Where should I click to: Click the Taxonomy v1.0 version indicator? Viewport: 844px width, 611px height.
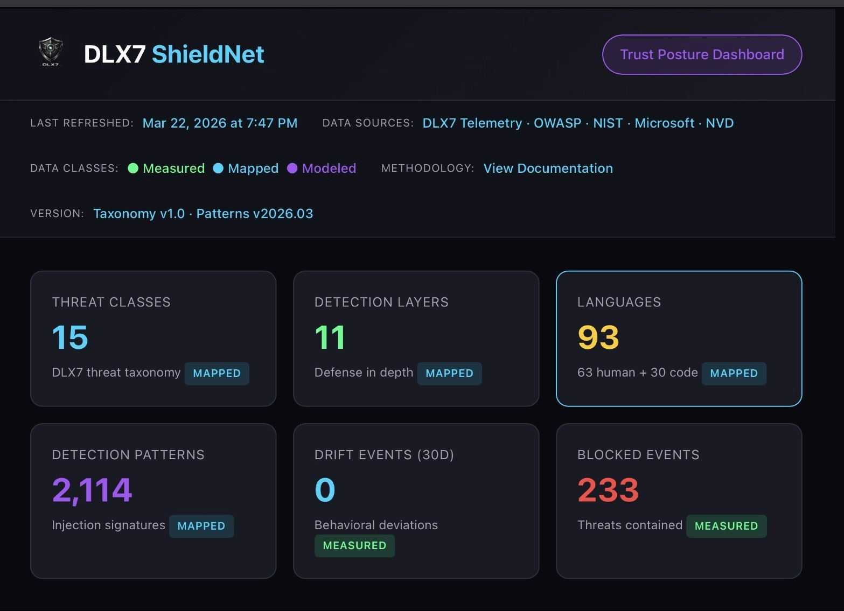pos(139,213)
